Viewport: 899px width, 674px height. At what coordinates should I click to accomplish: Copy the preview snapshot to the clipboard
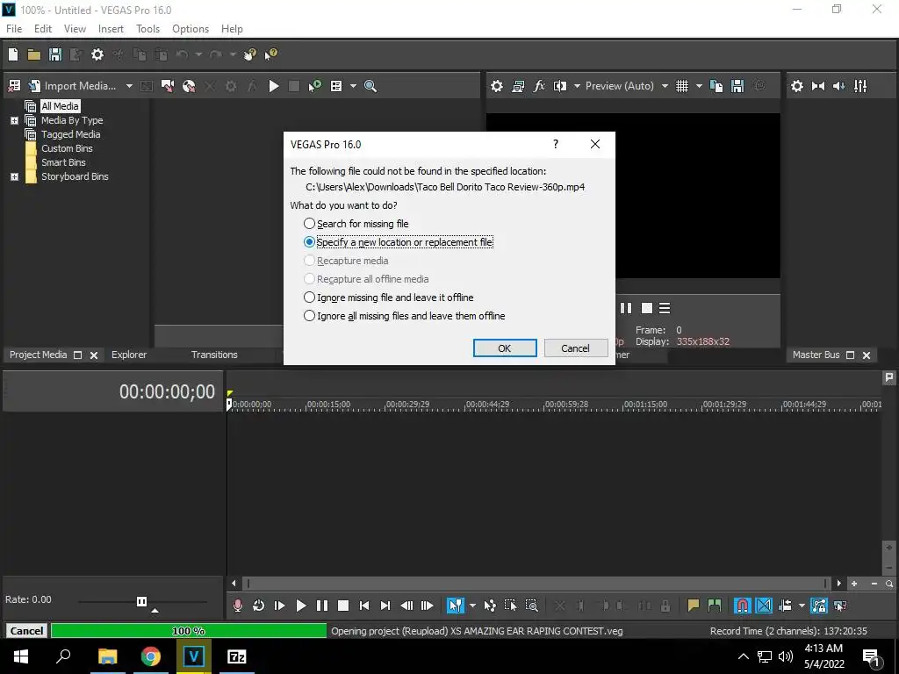[x=716, y=86]
